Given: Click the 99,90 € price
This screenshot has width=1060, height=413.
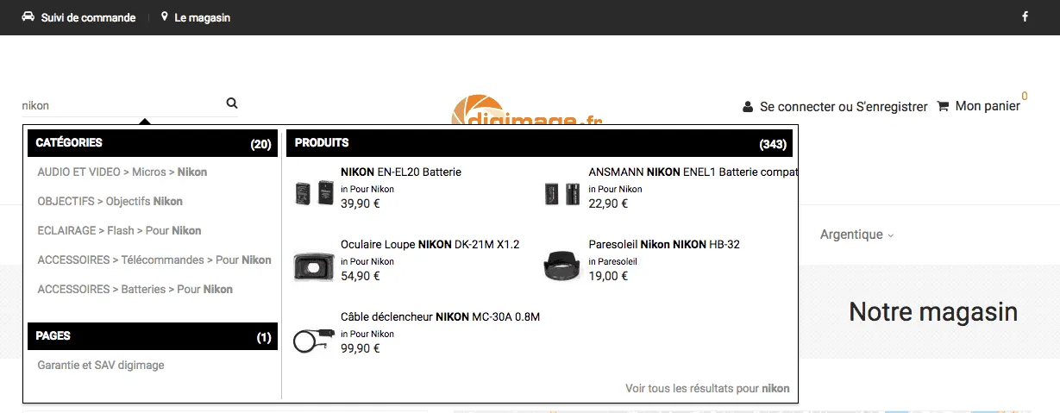Looking at the screenshot, I should (x=361, y=348).
